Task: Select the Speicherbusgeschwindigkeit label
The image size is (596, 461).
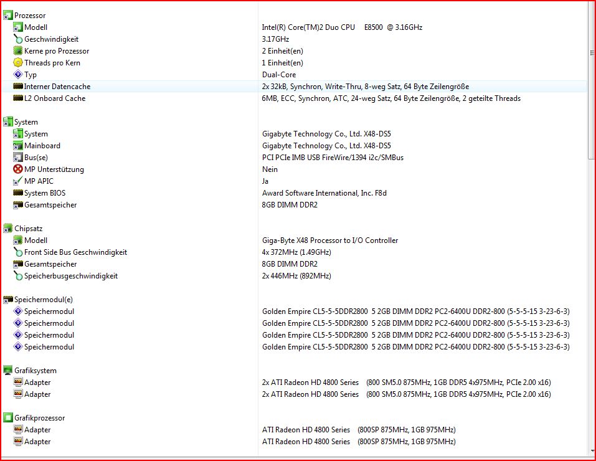Action: pyautogui.click(x=71, y=276)
